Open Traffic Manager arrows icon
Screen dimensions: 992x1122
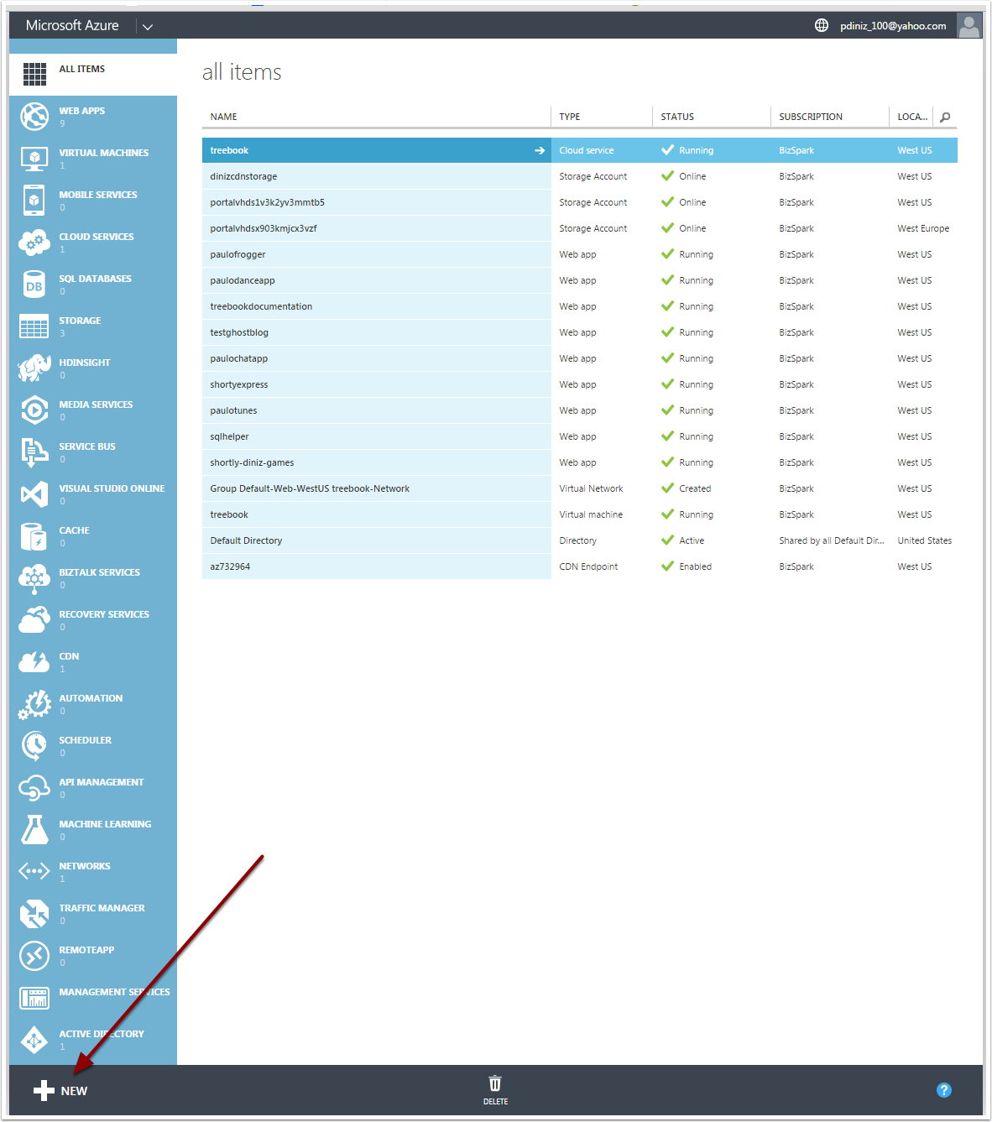(34, 914)
